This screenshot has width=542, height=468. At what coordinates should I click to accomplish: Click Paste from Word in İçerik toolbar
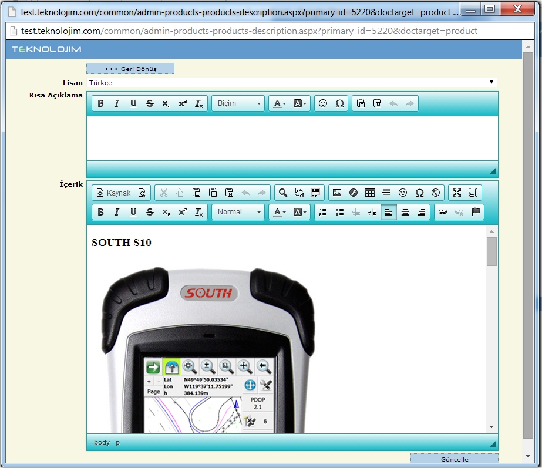coord(229,193)
